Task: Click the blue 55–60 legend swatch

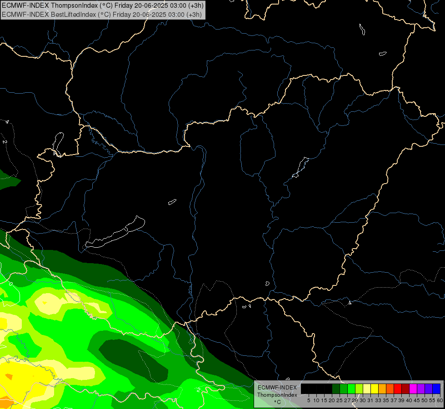Action: click(436, 389)
